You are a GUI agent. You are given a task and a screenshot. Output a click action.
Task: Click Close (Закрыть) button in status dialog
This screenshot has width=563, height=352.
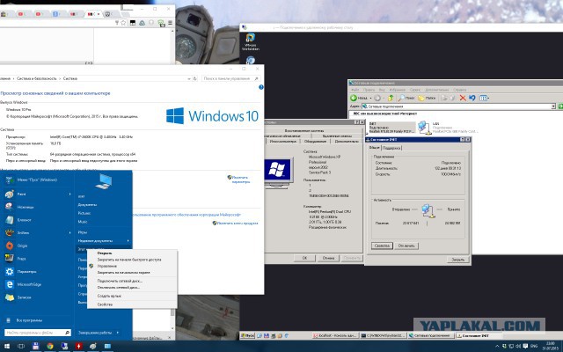coord(457,260)
